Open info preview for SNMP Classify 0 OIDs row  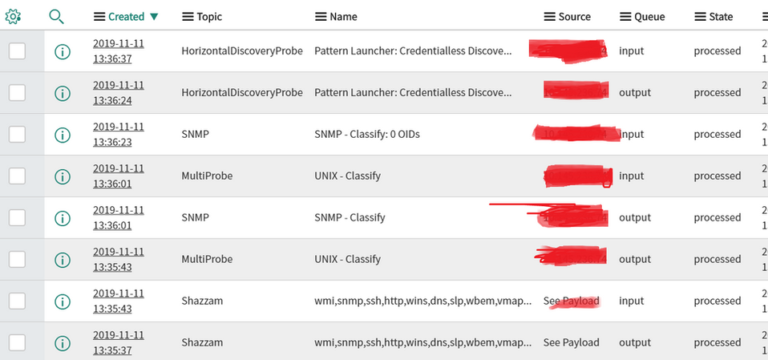(63, 134)
